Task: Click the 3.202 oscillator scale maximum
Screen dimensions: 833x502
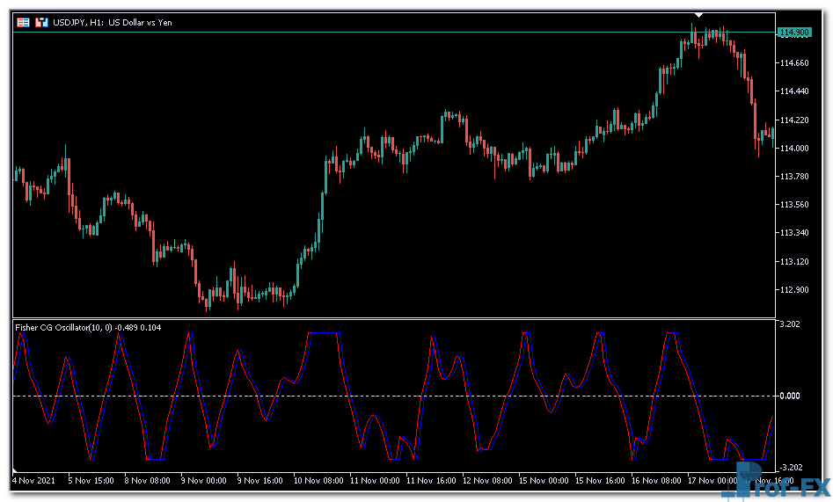Action: coord(790,324)
